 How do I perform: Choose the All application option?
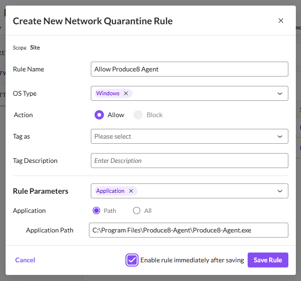(x=137, y=211)
